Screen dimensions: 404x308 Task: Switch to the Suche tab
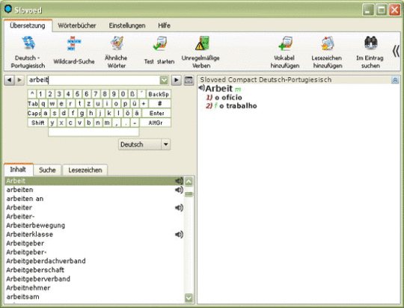(47, 170)
